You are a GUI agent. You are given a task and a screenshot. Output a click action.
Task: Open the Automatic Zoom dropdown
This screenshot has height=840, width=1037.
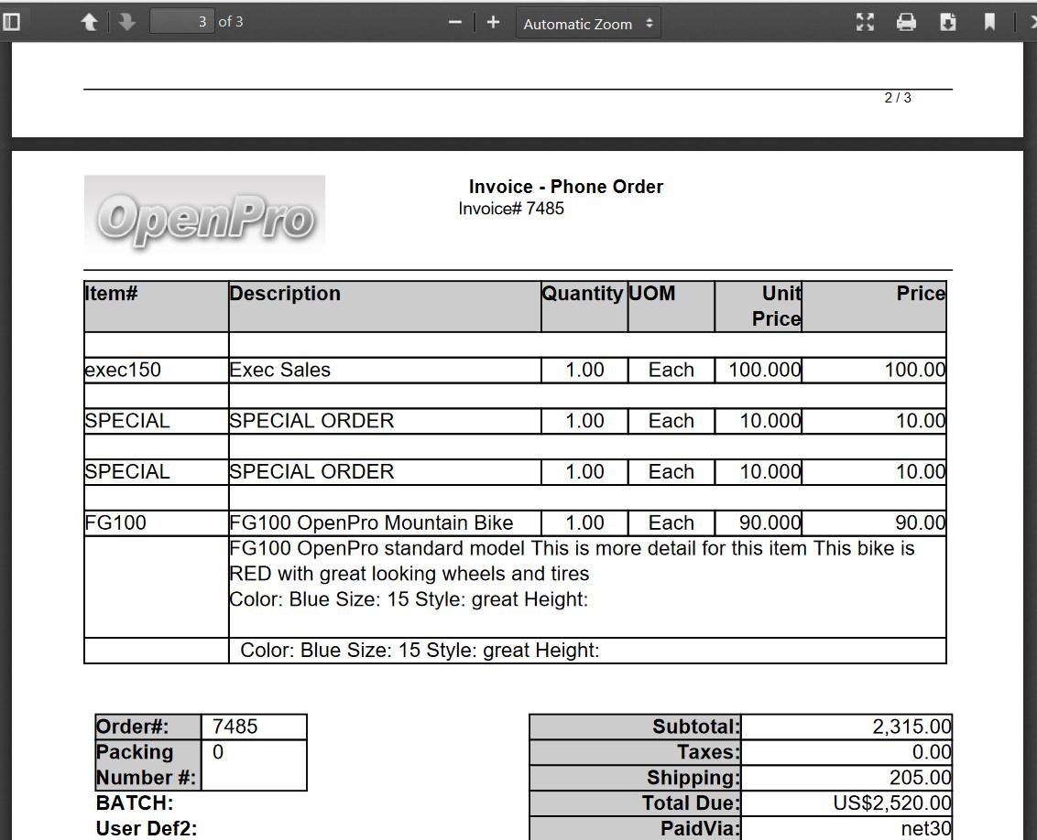point(588,24)
